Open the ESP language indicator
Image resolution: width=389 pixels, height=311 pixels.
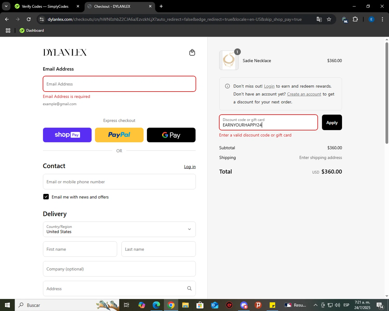[x=346, y=305]
